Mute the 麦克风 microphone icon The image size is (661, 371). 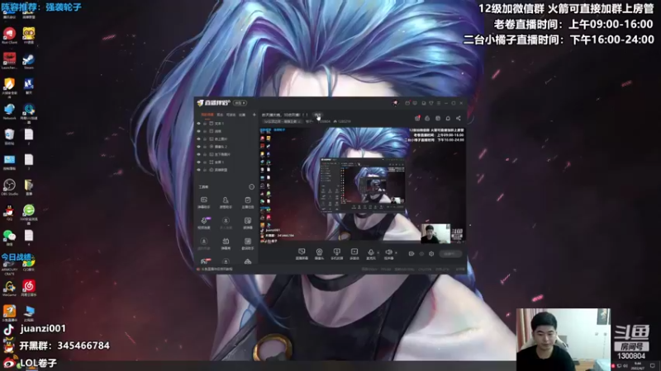370,254
